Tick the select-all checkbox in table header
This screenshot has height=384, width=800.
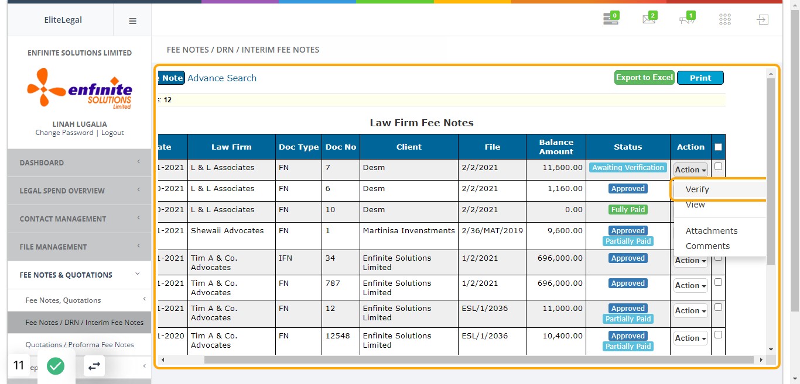[x=719, y=147]
